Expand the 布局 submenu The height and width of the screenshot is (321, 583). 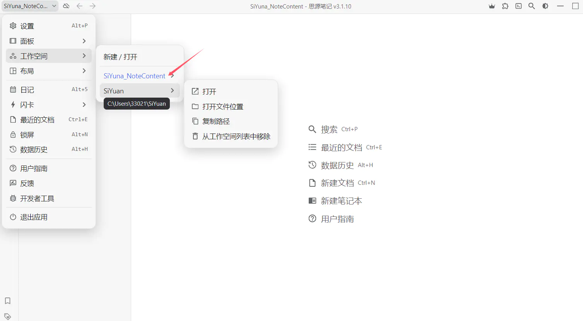click(49, 71)
